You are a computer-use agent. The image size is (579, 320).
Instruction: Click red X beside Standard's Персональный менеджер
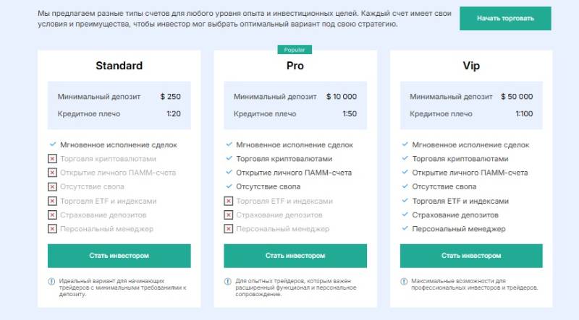[x=52, y=229]
